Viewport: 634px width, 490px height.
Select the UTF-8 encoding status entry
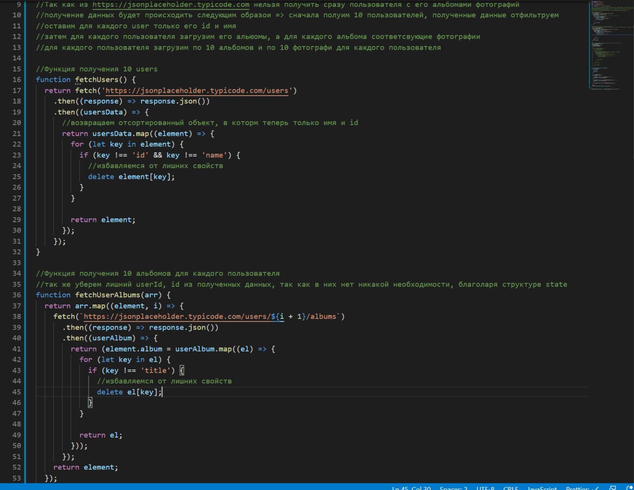(485, 488)
